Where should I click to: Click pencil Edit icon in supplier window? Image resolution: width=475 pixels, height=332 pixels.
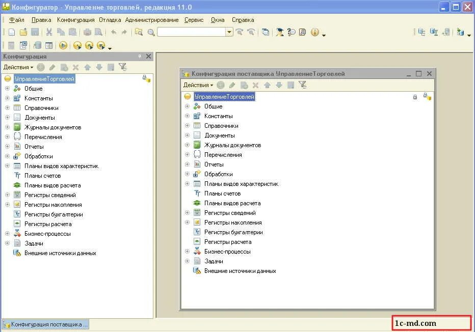232,85
